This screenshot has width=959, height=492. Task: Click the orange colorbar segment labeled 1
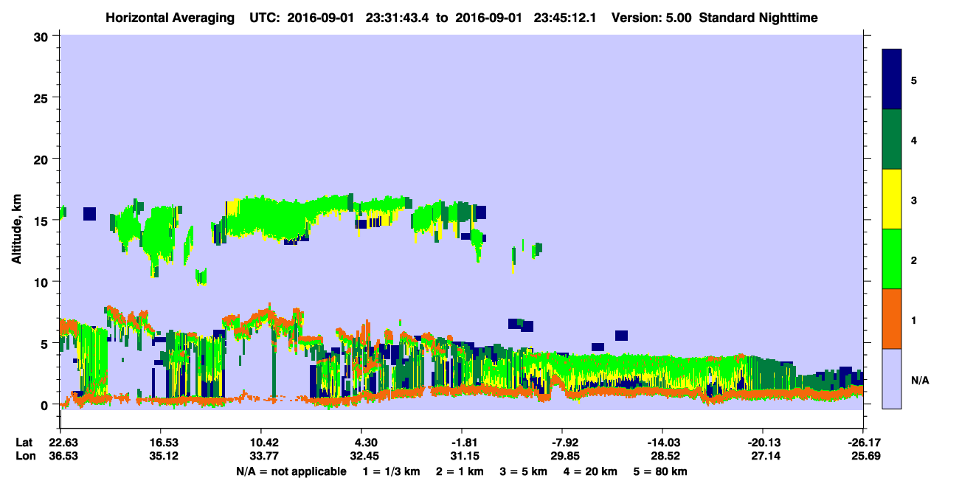click(892, 319)
